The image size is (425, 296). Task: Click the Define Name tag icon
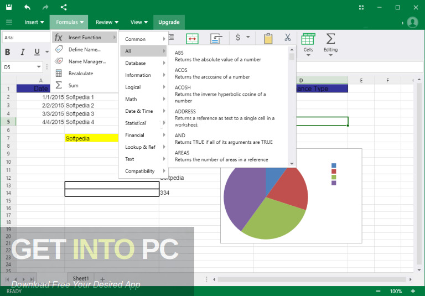tap(59, 49)
